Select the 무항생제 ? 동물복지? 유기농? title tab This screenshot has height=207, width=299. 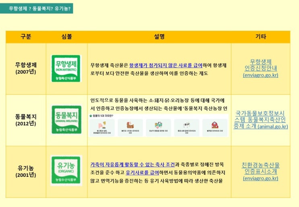pos(37,8)
